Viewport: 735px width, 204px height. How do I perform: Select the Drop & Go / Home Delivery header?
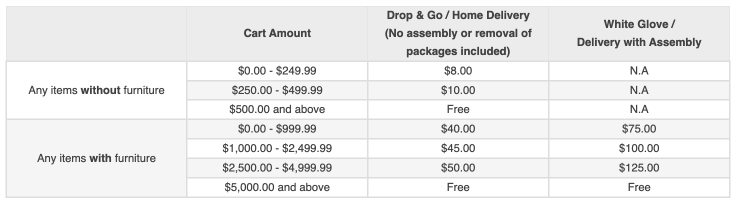point(458,33)
